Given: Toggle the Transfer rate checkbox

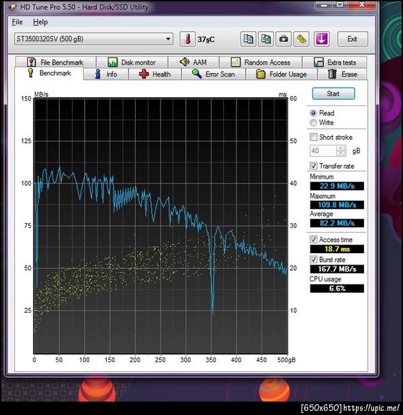Looking at the screenshot, I should tap(314, 166).
